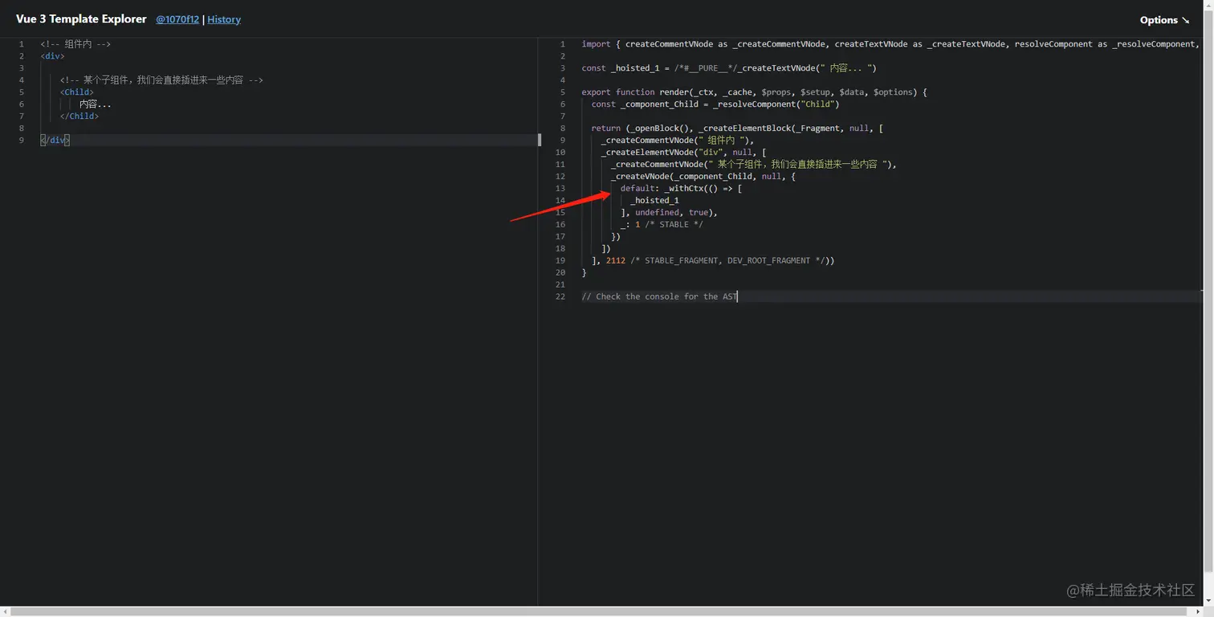Click the 'default: _withCtx(() => [' line
This screenshot has width=1214, height=617.
coord(681,189)
